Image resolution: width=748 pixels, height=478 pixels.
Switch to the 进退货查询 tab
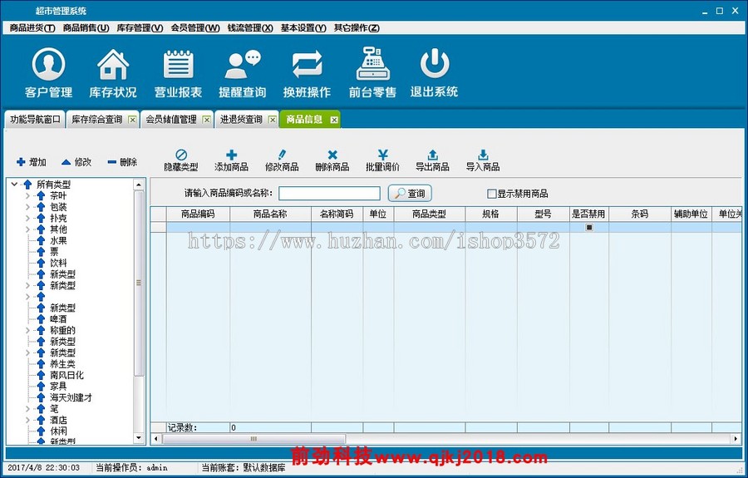tap(241, 119)
